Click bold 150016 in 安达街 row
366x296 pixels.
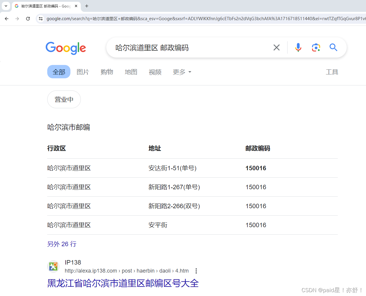[x=256, y=168]
